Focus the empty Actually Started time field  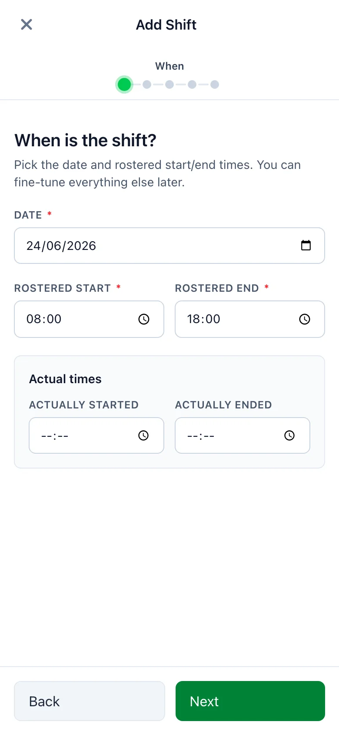[96, 435]
